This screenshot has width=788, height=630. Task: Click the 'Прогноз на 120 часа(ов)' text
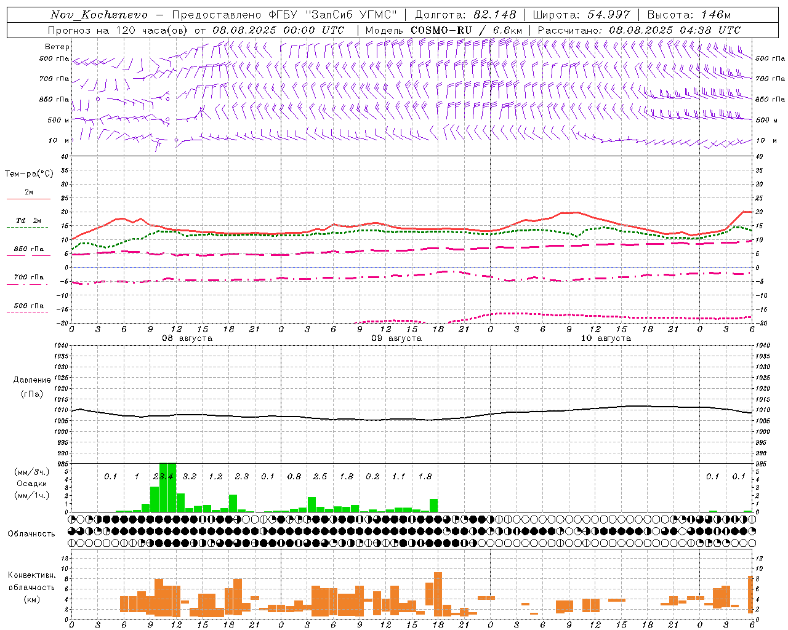(x=118, y=30)
